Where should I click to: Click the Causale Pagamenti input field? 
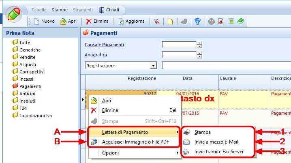tap(179, 45)
